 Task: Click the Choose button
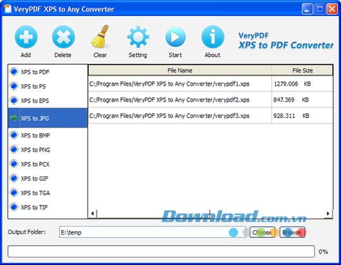coord(263,232)
